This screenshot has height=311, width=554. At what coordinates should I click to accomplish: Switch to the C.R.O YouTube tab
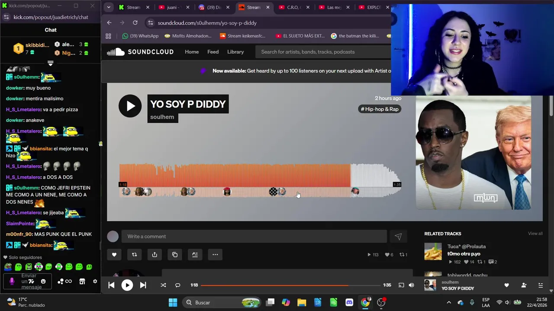[x=293, y=7]
